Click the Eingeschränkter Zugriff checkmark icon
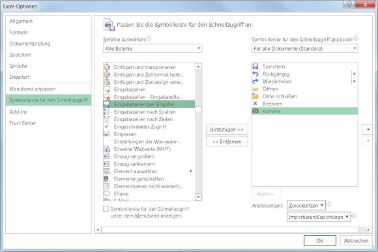This screenshot has width=378, height=252. pyautogui.click(x=106, y=126)
